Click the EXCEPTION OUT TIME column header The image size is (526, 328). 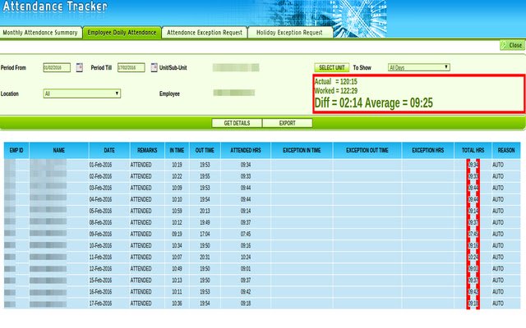click(367, 150)
